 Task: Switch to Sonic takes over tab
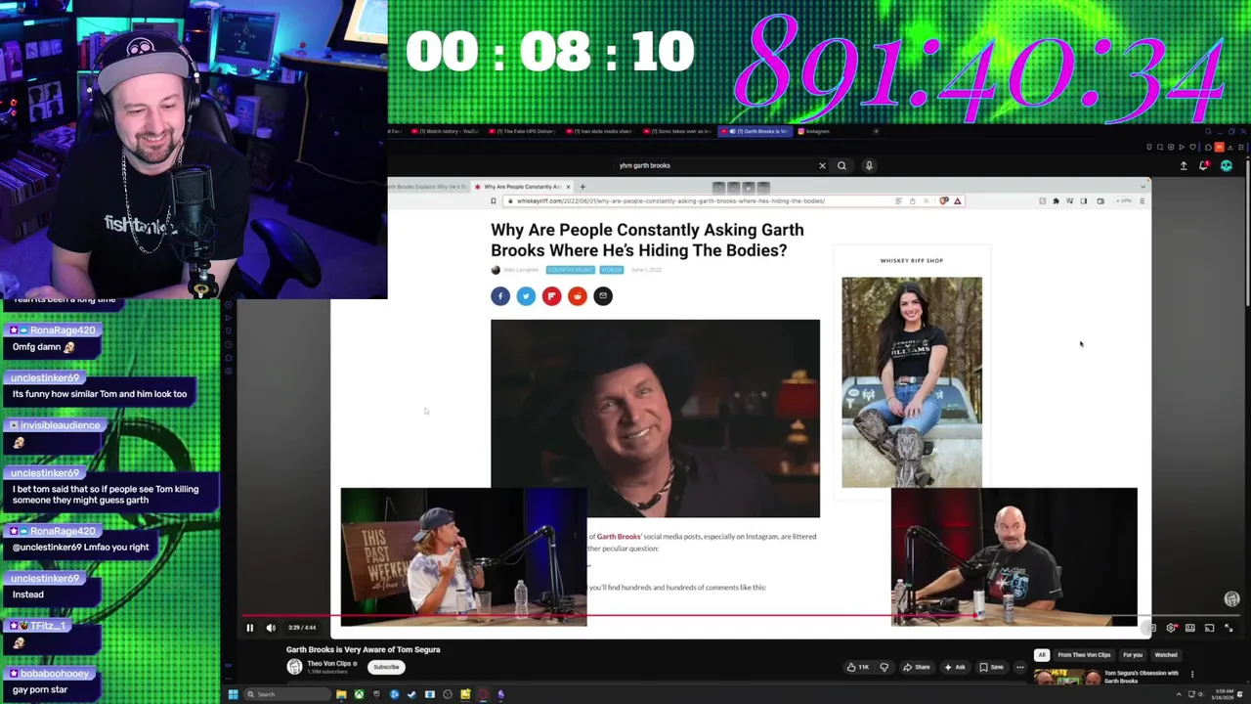click(676, 131)
